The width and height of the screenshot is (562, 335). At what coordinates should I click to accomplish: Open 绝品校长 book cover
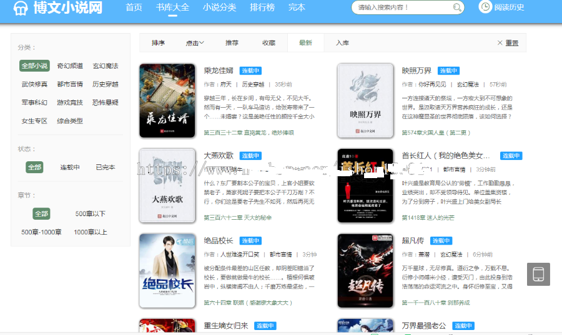pos(167,270)
